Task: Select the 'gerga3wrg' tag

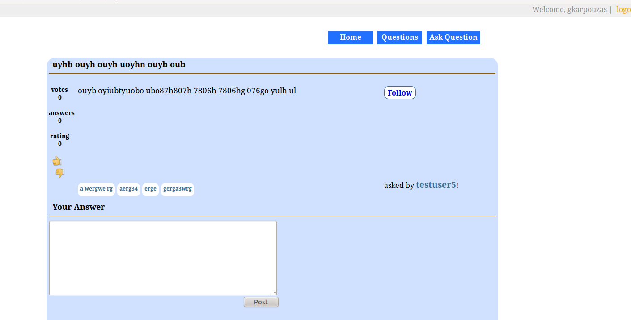Action: click(x=177, y=189)
